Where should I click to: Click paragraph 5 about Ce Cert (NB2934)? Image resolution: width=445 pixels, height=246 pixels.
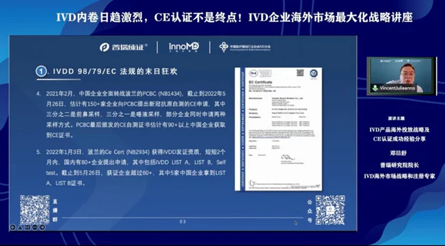(131, 167)
